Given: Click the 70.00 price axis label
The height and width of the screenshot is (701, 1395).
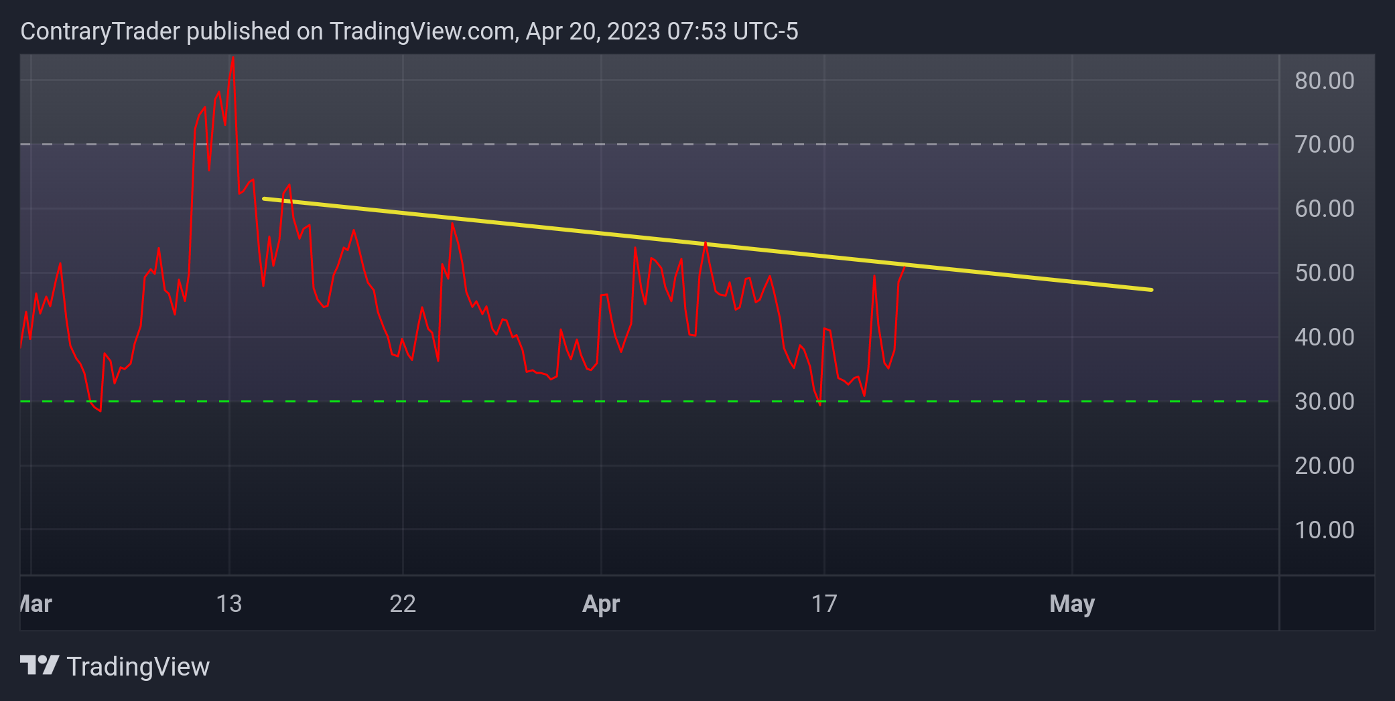Looking at the screenshot, I should (x=1324, y=145).
